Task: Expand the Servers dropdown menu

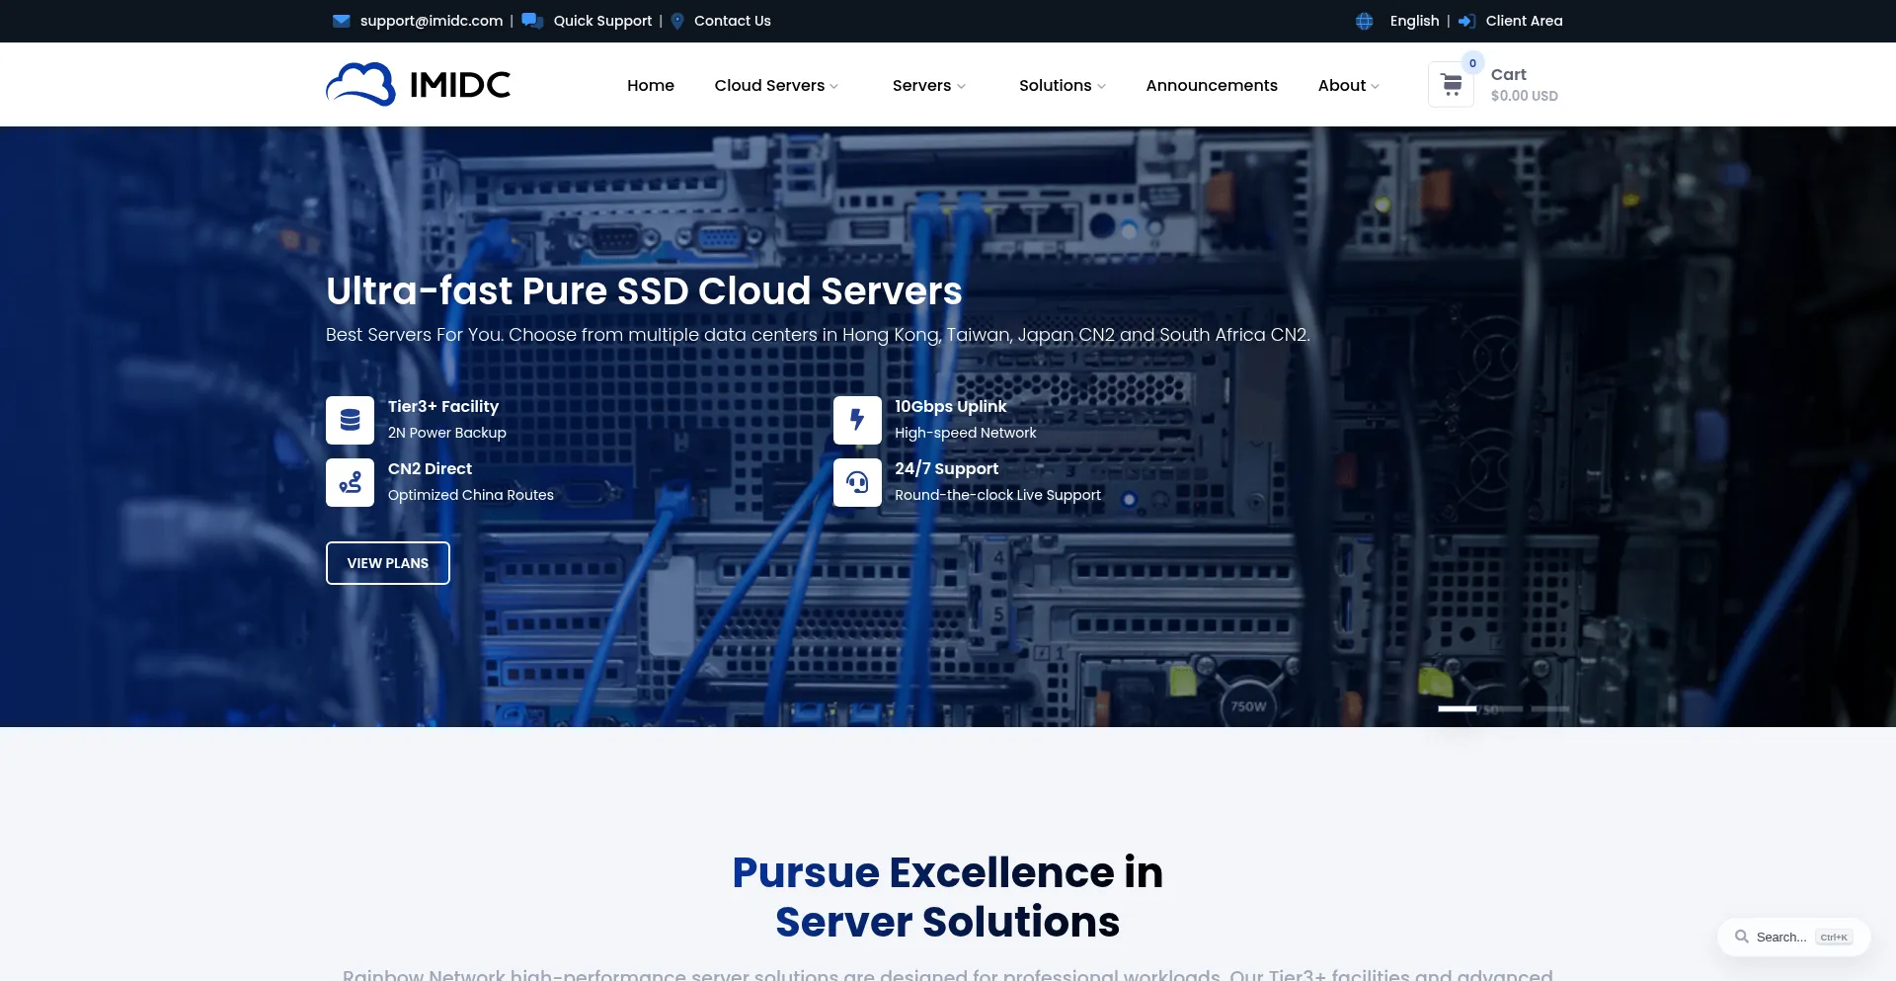Action: pos(928,85)
